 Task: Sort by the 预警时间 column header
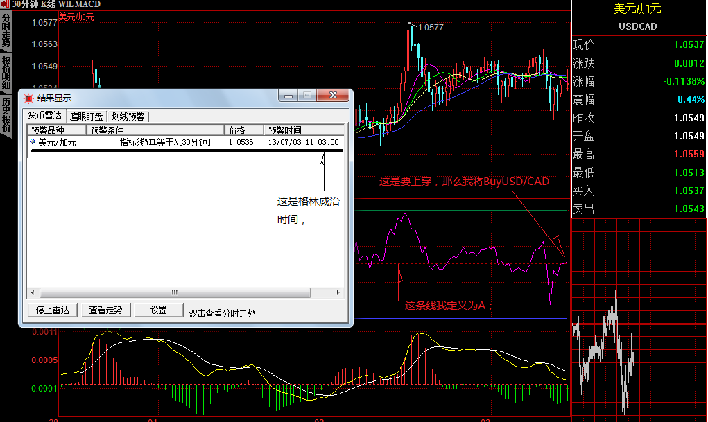coord(304,130)
